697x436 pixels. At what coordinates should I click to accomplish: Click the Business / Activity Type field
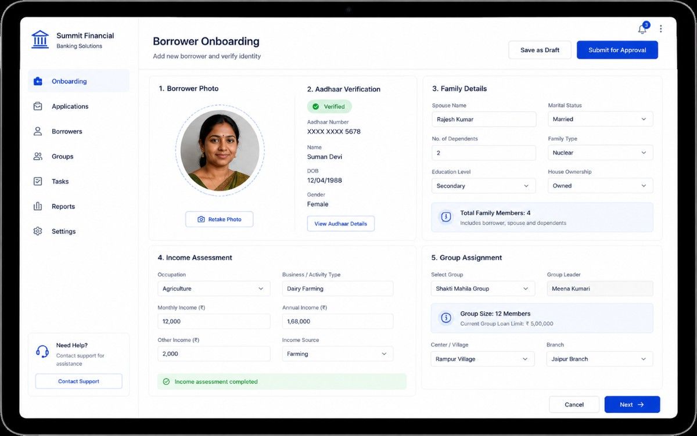[x=337, y=289]
